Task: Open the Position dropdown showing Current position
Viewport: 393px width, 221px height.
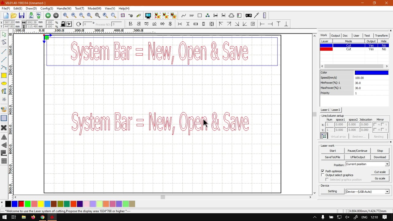Action: (x=368, y=164)
